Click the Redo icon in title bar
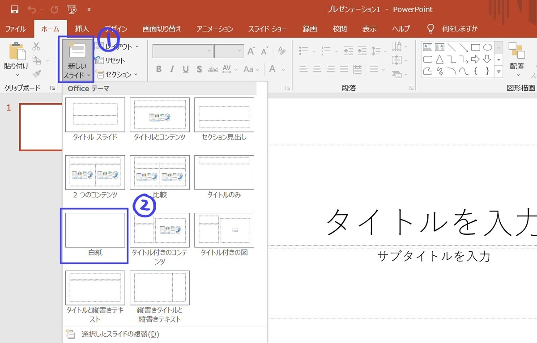This screenshot has width=537, height=343. click(x=54, y=9)
